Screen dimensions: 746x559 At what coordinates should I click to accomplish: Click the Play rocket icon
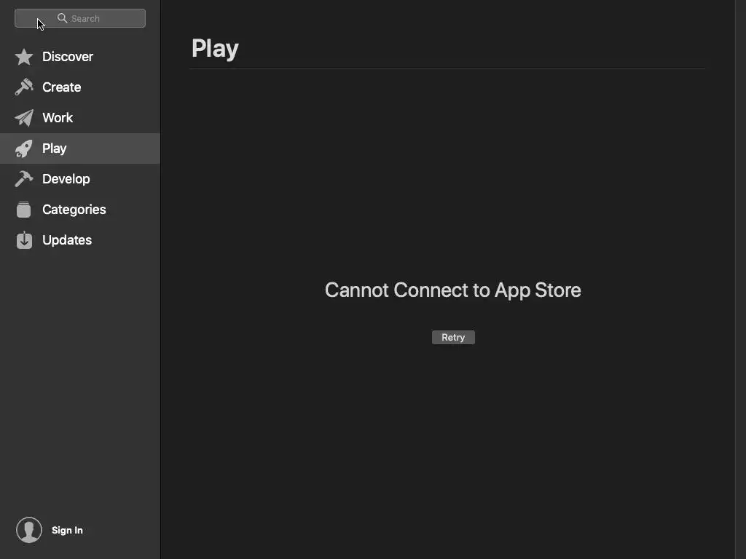click(24, 148)
